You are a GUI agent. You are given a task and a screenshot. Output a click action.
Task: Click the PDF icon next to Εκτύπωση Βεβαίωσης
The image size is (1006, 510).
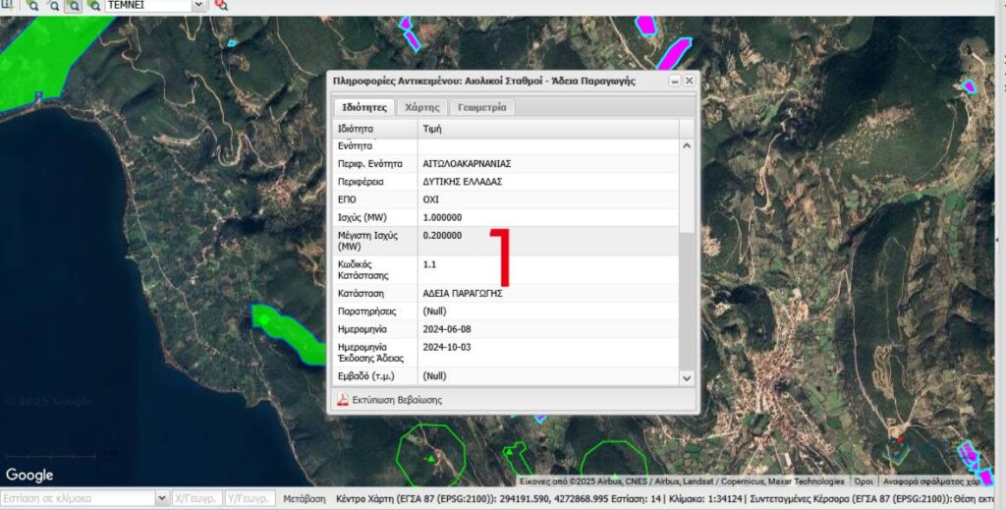[343, 400]
